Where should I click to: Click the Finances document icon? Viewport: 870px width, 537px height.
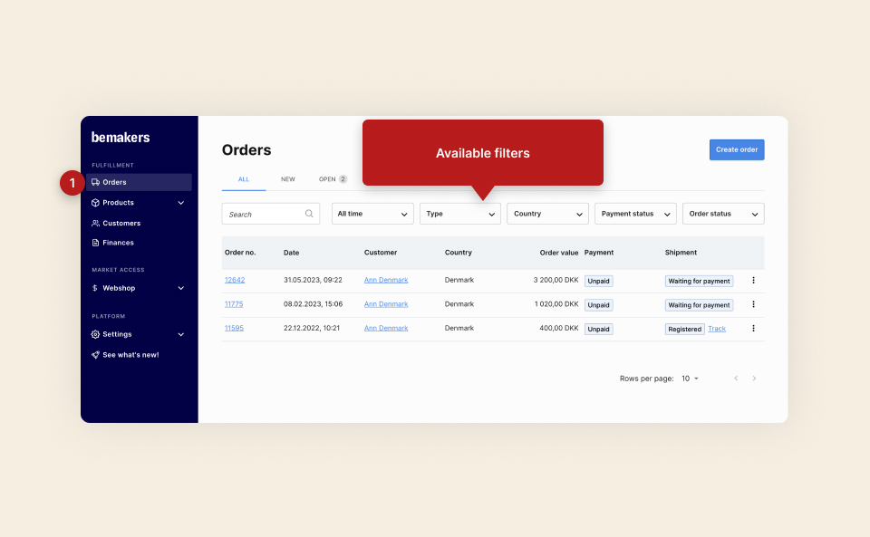(95, 243)
